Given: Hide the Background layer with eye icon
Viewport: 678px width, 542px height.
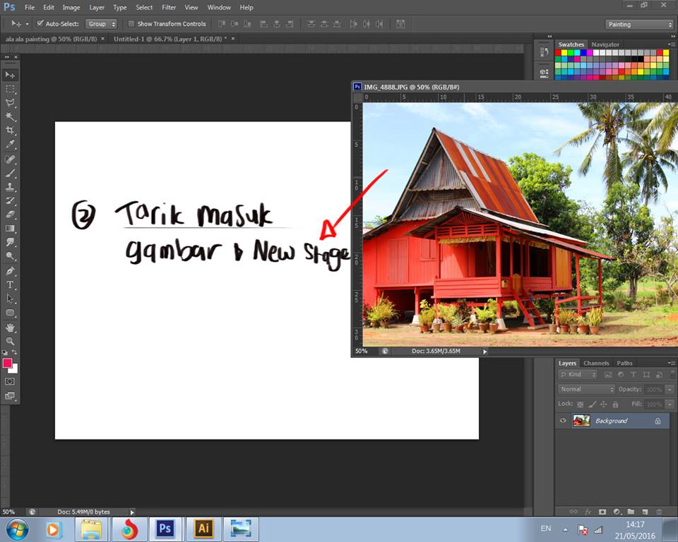Looking at the screenshot, I should (563, 421).
